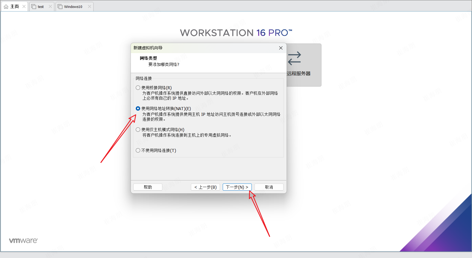The width and height of the screenshot is (472, 258).
Task: Click the VM icon on test tab
Action: point(34,7)
